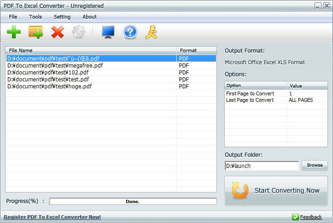Select the highlighted first PDF file row

[111, 58]
